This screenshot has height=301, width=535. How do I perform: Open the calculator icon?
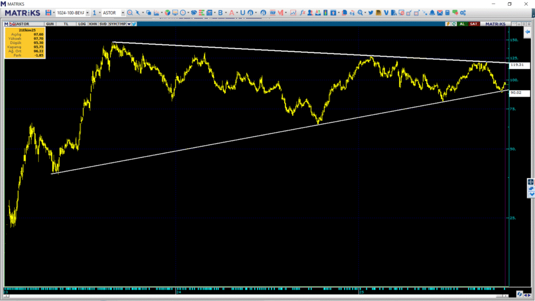(447, 13)
